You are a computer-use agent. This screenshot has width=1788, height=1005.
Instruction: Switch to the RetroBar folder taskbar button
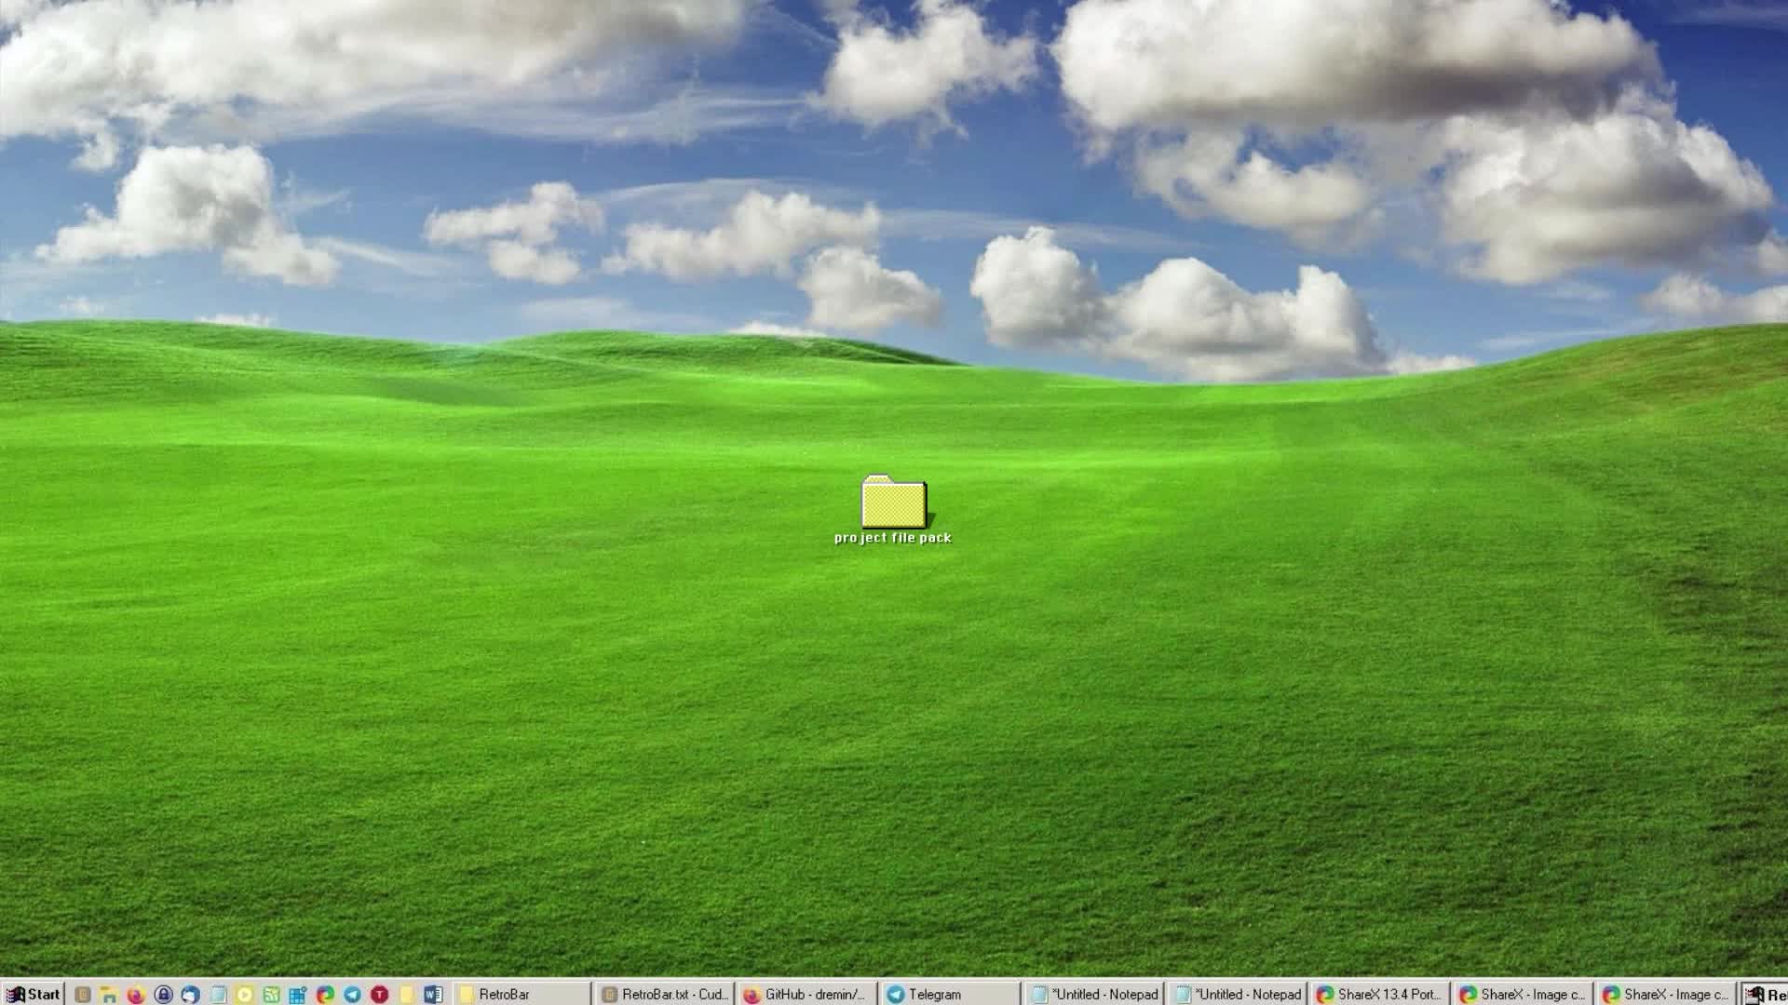tap(522, 995)
